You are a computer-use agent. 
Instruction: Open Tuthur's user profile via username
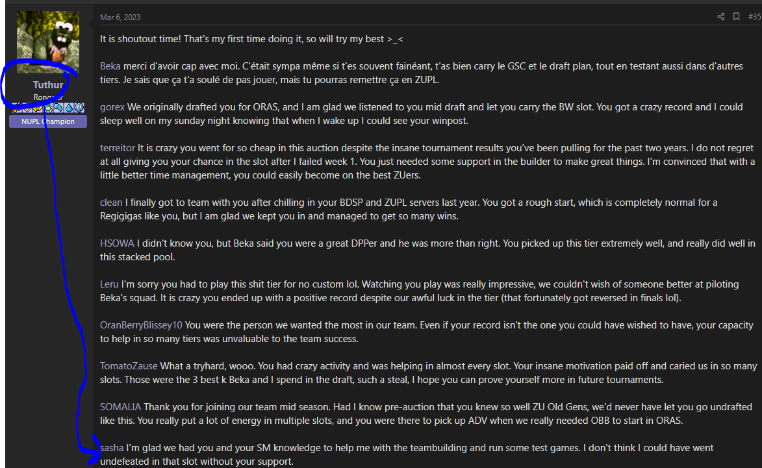pos(48,85)
